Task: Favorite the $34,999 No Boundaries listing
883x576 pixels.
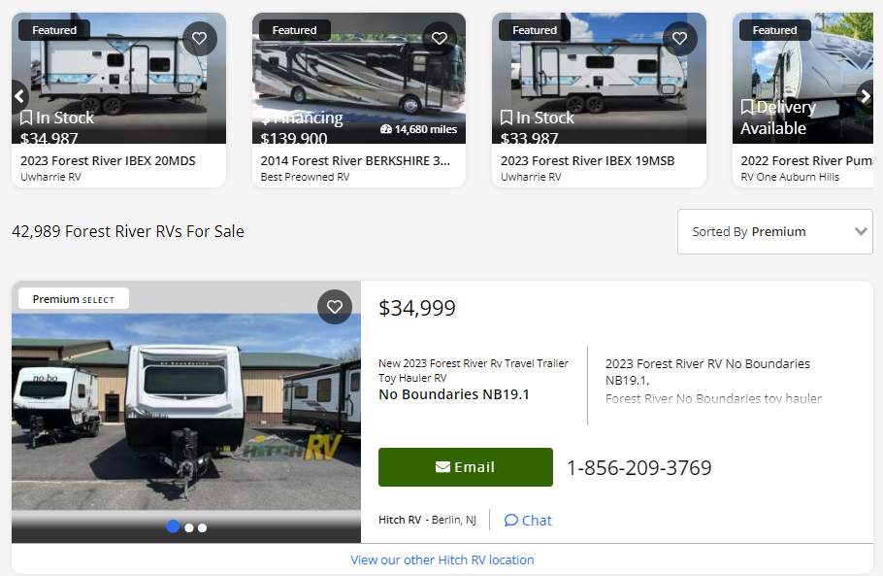Action: (x=335, y=307)
